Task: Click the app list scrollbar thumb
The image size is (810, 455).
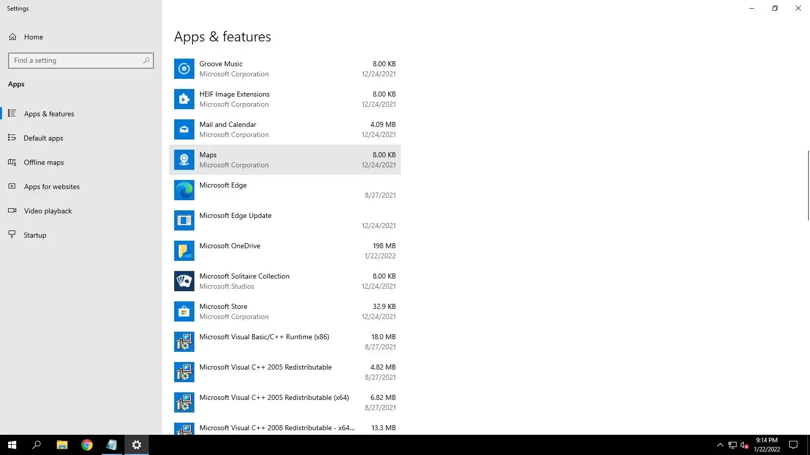Action: pos(808,185)
